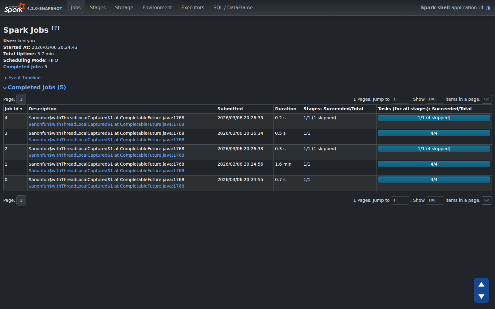Switch to the Storage tab
The width and height of the screenshot is (495, 309).
[x=124, y=8]
